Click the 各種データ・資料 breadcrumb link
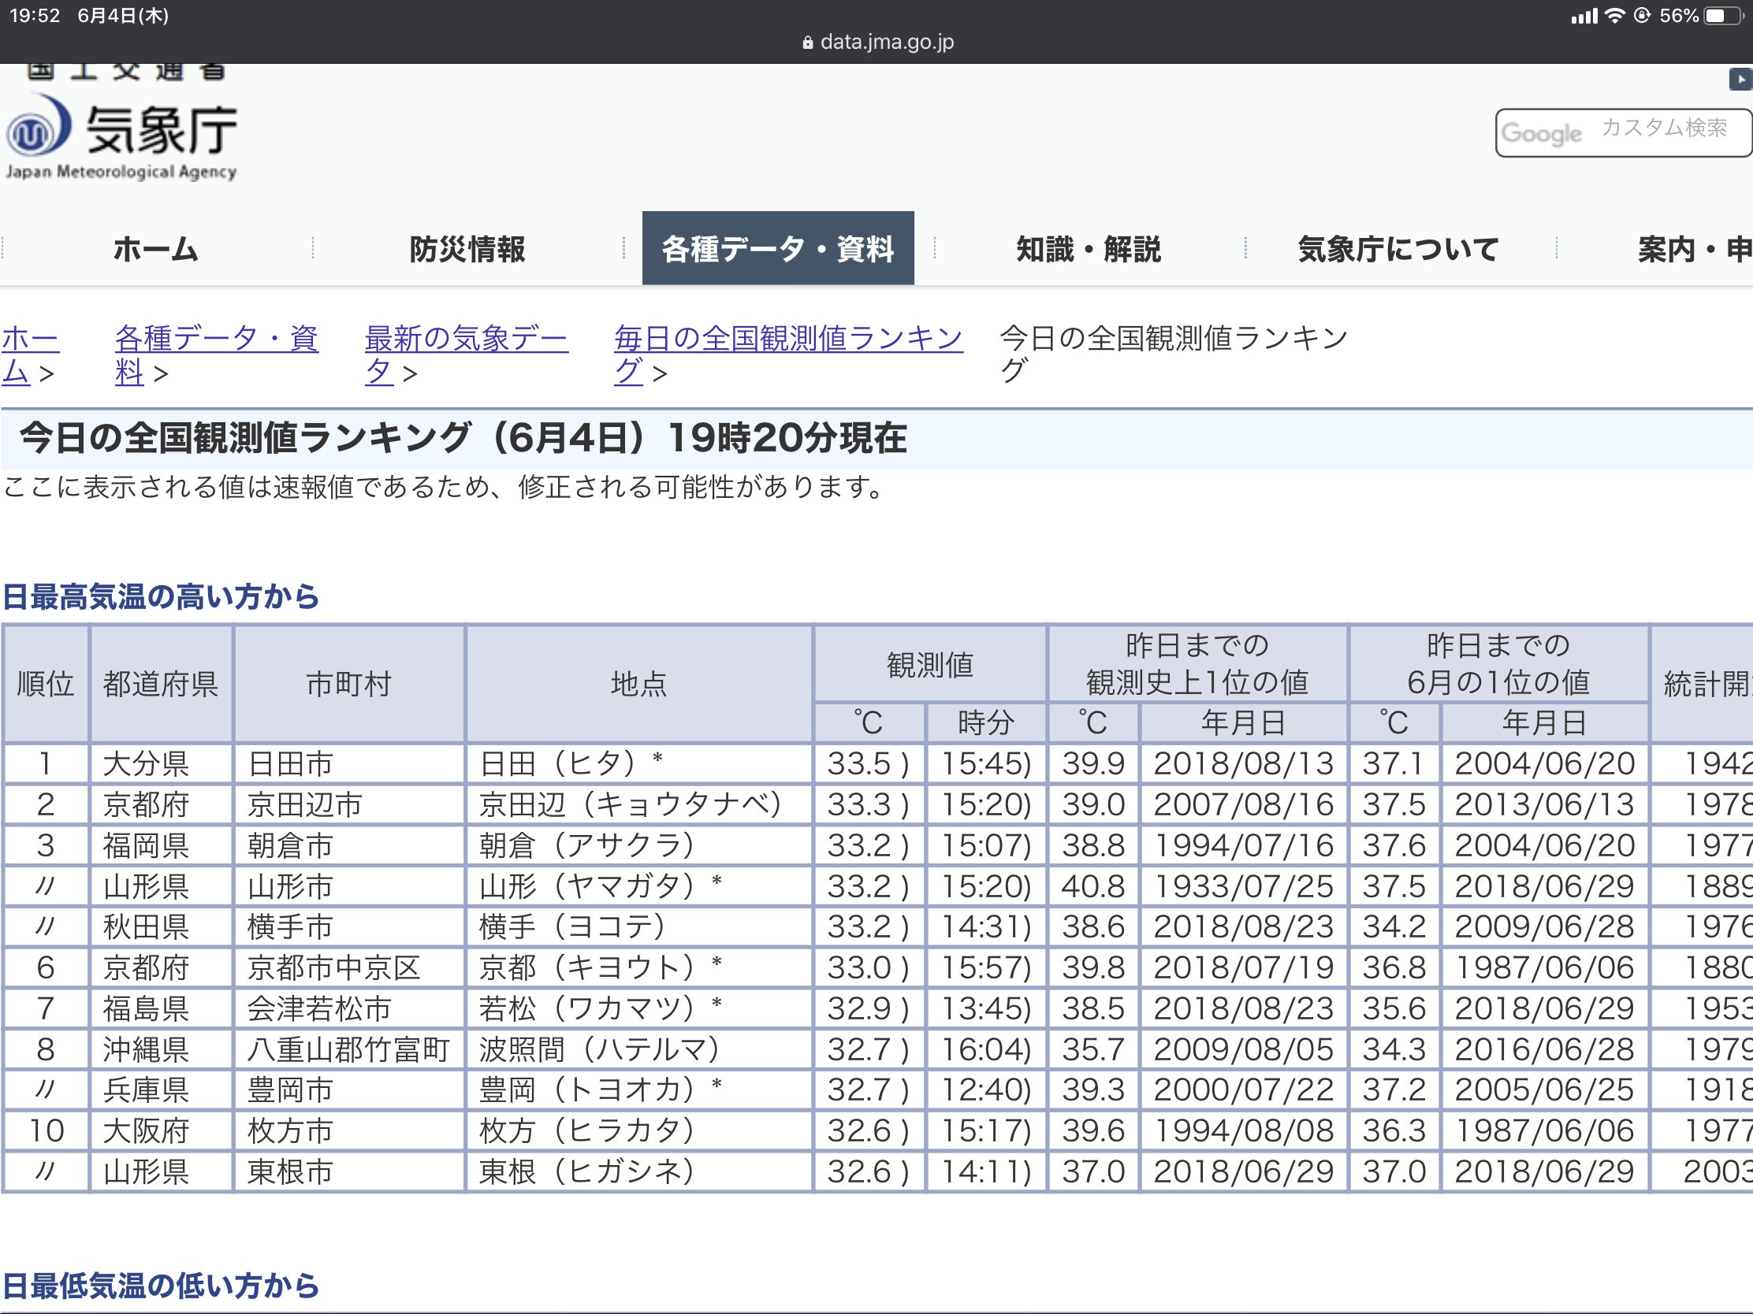1753x1314 pixels. [215, 339]
